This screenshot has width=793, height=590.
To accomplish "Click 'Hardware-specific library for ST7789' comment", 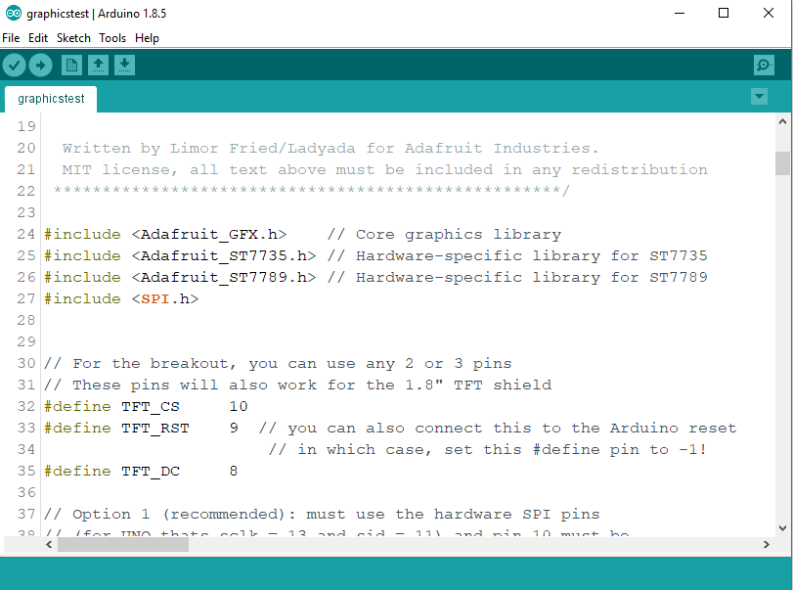I will pyautogui.click(x=532, y=277).
